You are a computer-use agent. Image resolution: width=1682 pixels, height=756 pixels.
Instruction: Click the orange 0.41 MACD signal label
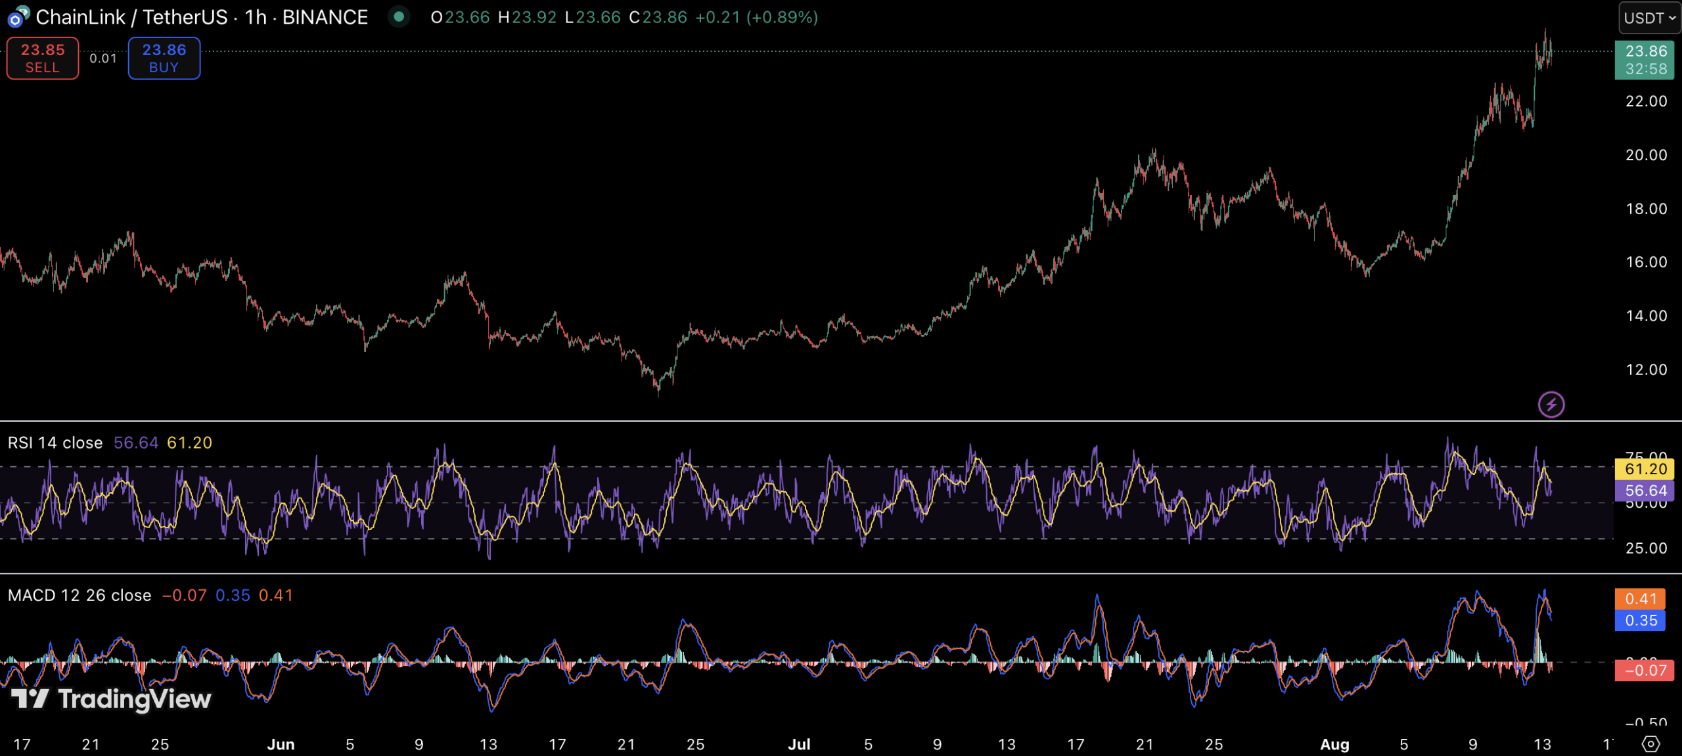pyautogui.click(x=1641, y=598)
